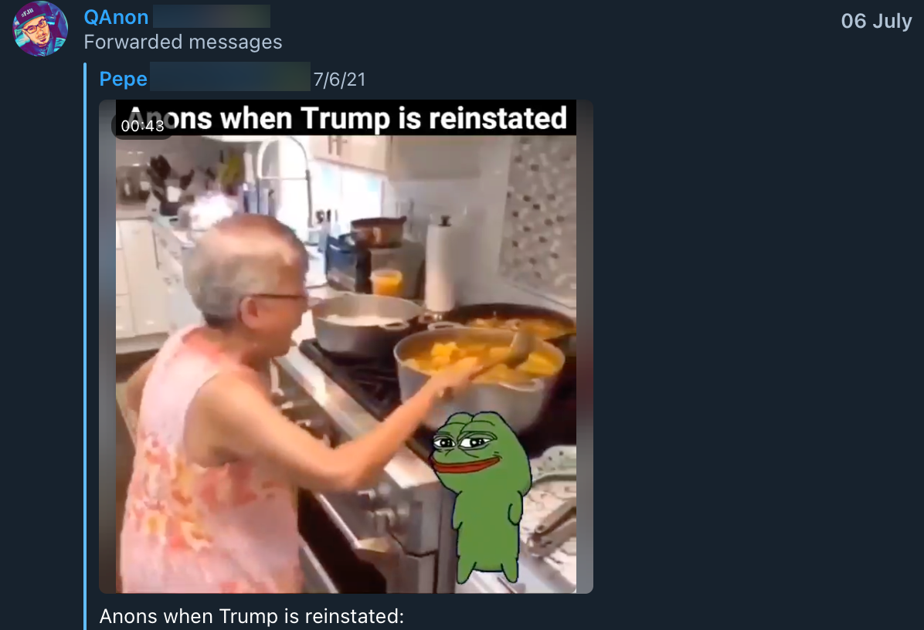924x630 pixels.
Task: Open the QAnon sender's profile avatar
Action: pos(40,29)
